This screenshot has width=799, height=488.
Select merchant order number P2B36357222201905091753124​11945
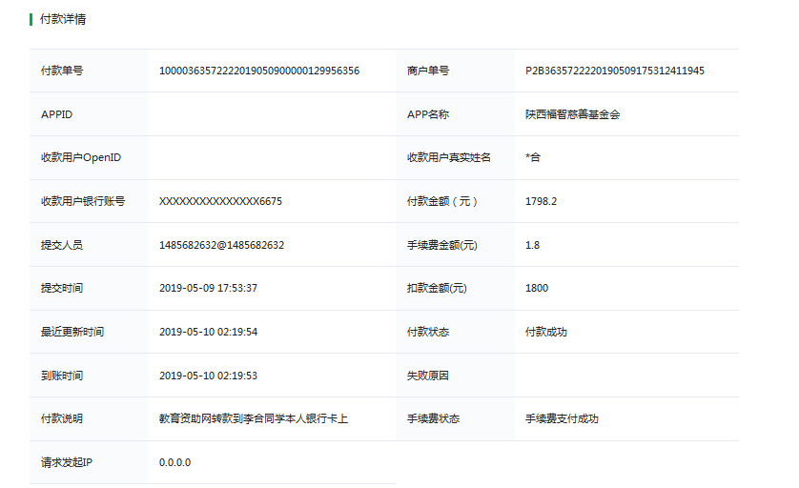tap(615, 71)
